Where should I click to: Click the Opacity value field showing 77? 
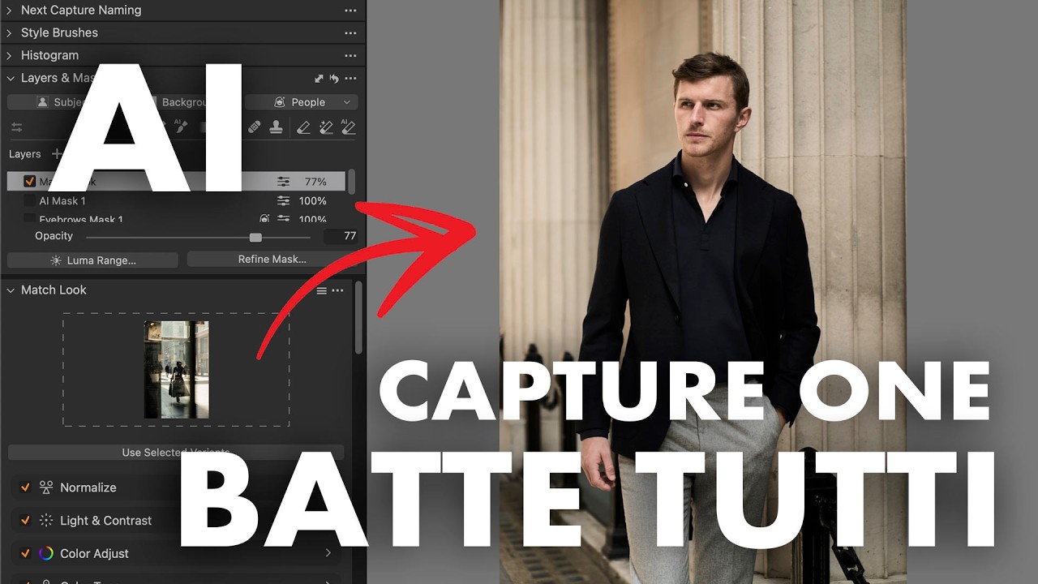pyautogui.click(x=341, y=236)
